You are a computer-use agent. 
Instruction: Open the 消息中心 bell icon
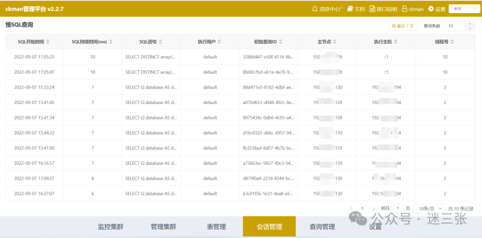click(x=315, y=9)
